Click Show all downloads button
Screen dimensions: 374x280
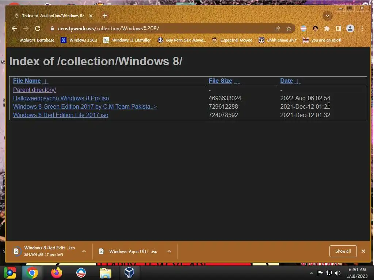(x=343, y=251)
